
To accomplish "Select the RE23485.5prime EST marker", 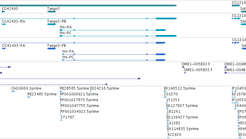I will click(29, 97).
